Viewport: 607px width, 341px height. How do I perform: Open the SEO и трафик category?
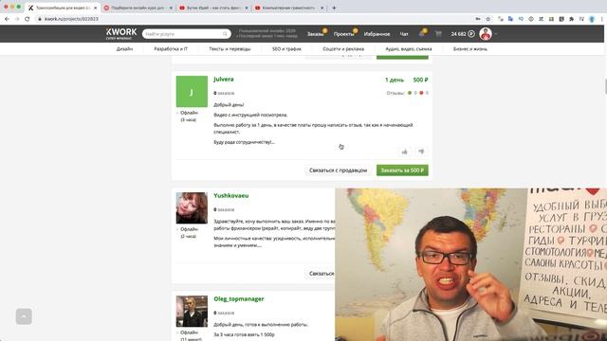pyautogui.click(x=286, y=49)
